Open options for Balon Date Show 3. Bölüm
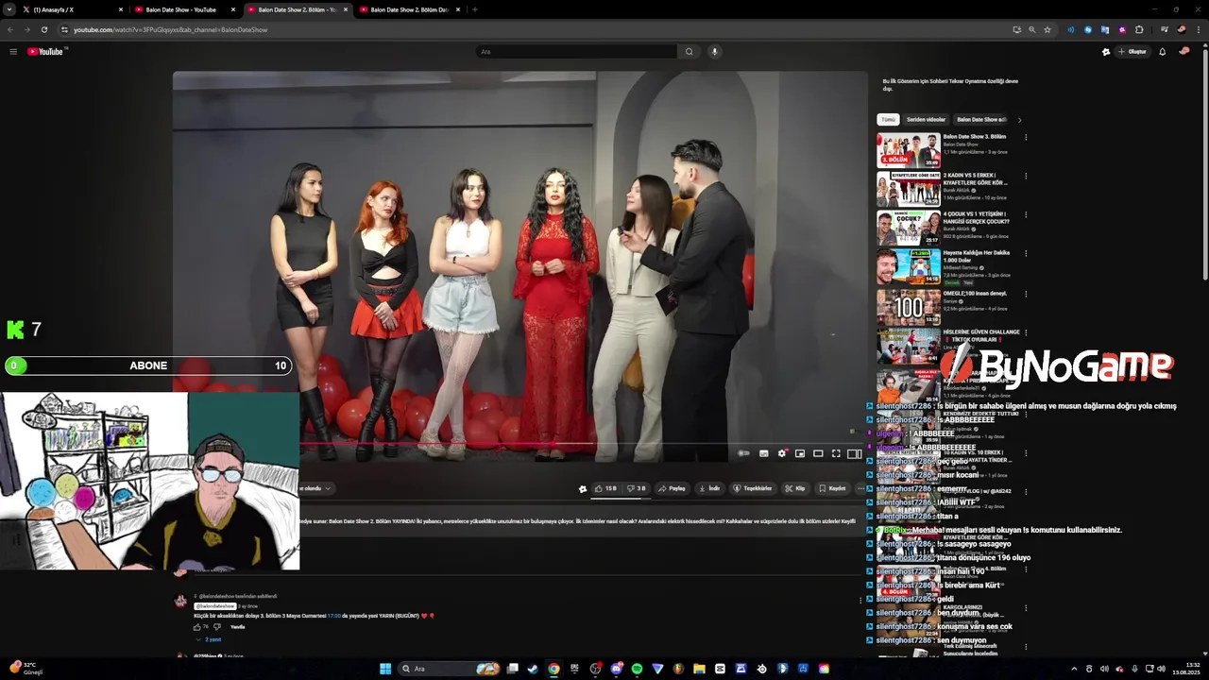Viewport: 1209px width, 680px height. [1026, 137]
